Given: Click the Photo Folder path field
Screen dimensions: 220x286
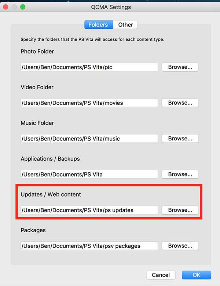Looking at the screenshot, I should (x=89, y=67).
